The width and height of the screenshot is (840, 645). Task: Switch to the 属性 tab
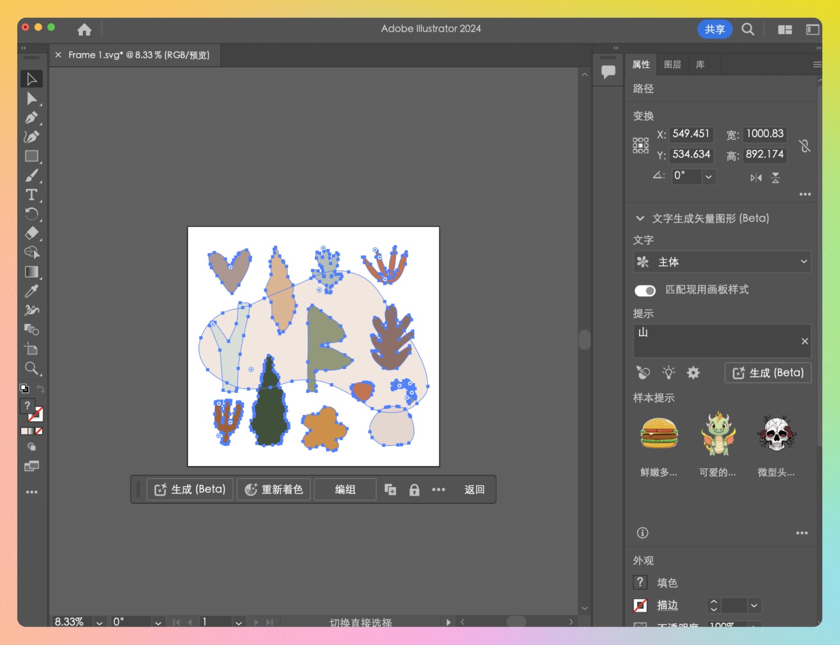(641, 64)
